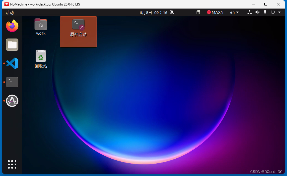Open the 回收站 trash on the desktop
This screenshot has height=176, width=287.
point(41,56)
